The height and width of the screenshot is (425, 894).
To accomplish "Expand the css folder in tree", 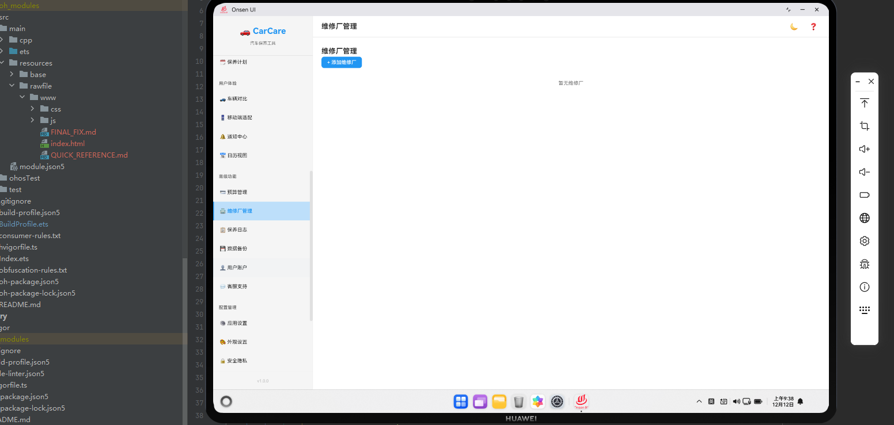I will tap(33, 109).
